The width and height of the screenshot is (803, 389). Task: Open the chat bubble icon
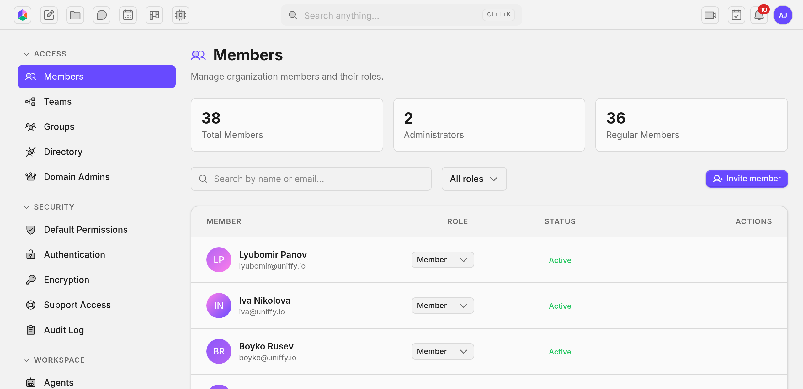click(x=102, y=15)
